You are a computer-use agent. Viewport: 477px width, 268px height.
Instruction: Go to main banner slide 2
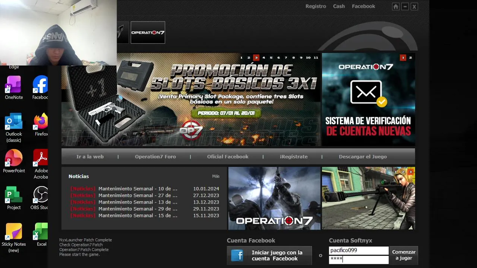click(249, 58)
